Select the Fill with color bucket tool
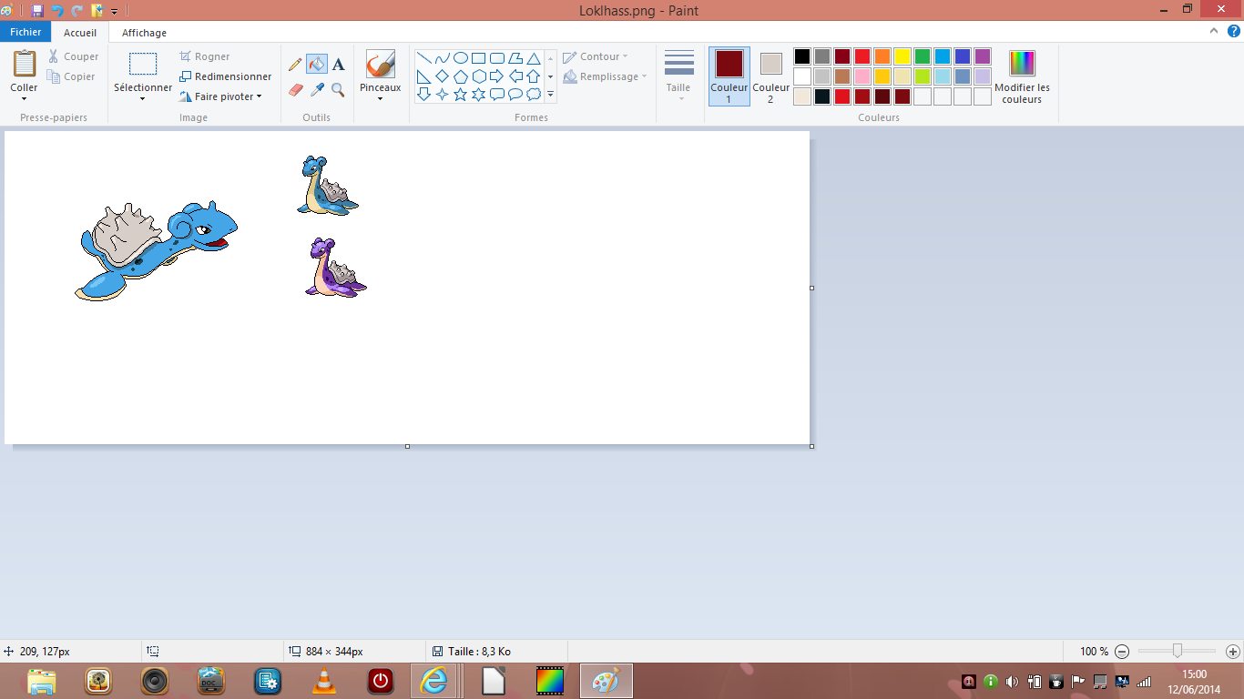The height and width of the screenshot is (699, 1244). click(x=317, y=65)
